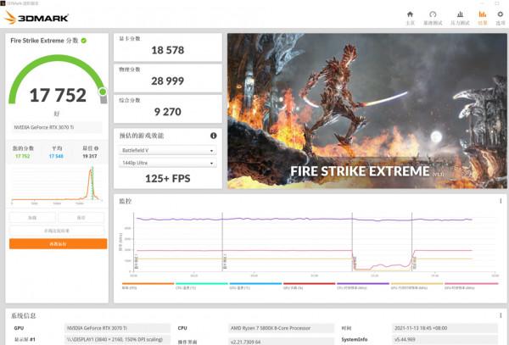The height and width of the screenshot is (345, 509).
Task: Open the Stress Test tab
Action: (459, 18)
